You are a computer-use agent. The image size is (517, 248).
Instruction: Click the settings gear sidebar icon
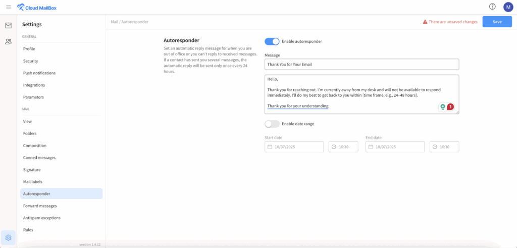8,237
